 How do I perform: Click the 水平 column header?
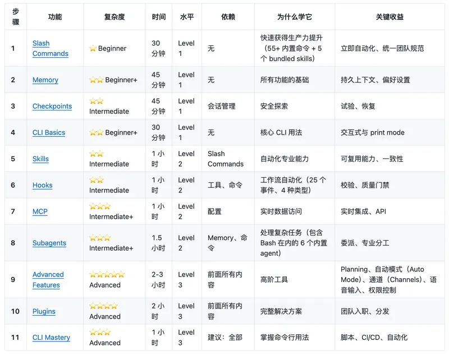click(187, 17)
